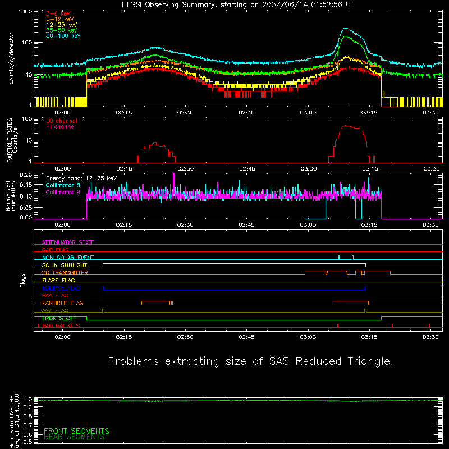Select the '6-12 keV' legend entry
The image size is (449, 449).
pos(60,19)
